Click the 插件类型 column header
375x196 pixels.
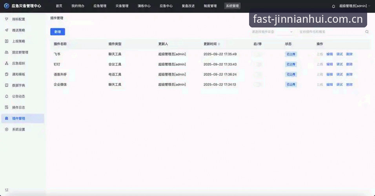point(115,44)
